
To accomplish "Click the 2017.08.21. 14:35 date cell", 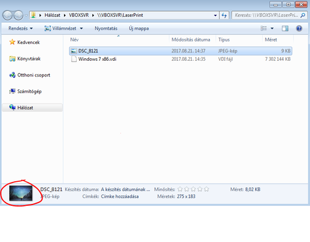I will point(189,59).
